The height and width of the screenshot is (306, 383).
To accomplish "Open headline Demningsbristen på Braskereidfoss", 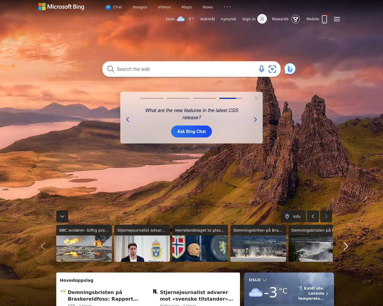I will pyautogui.click(x=103, y=296).
